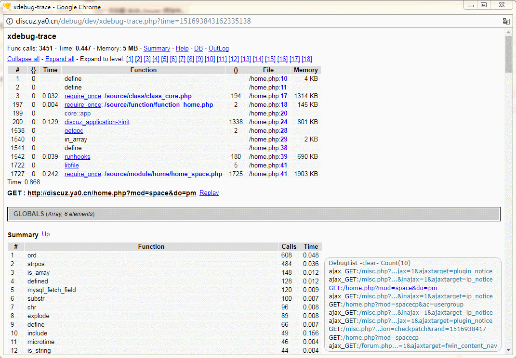Image resolution: width=516 pixels, height=358 pixels.
Task: Expand trace to level [2]
Action: tap(138, 59)
